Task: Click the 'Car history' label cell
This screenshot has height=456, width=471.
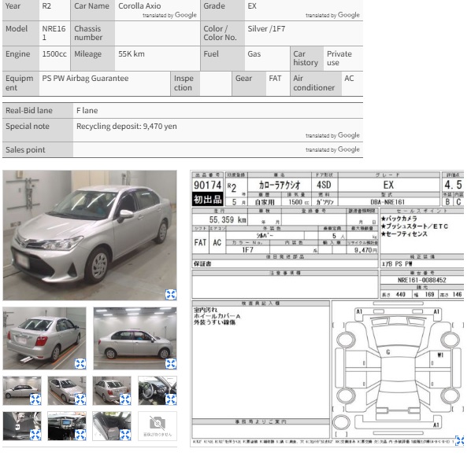Action: [x=307, y=58]
